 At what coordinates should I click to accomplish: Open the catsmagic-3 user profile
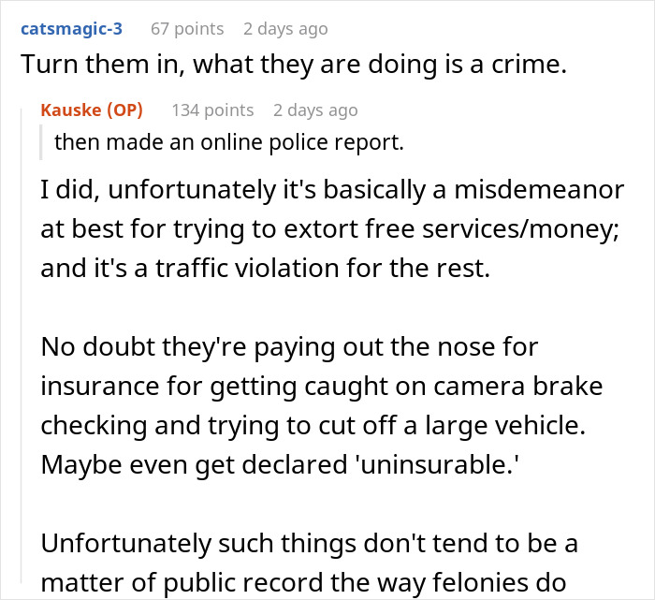(x=72, y=29)
